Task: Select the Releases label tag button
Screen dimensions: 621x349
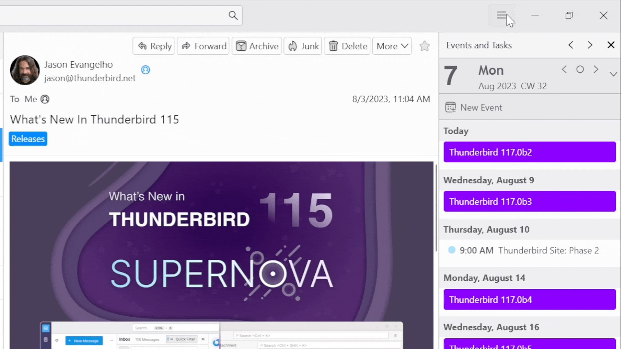Action: coord(28,139)
